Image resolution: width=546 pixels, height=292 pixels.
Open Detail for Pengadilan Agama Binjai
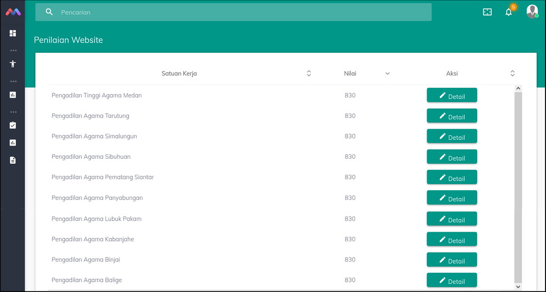tap(452, 259)
